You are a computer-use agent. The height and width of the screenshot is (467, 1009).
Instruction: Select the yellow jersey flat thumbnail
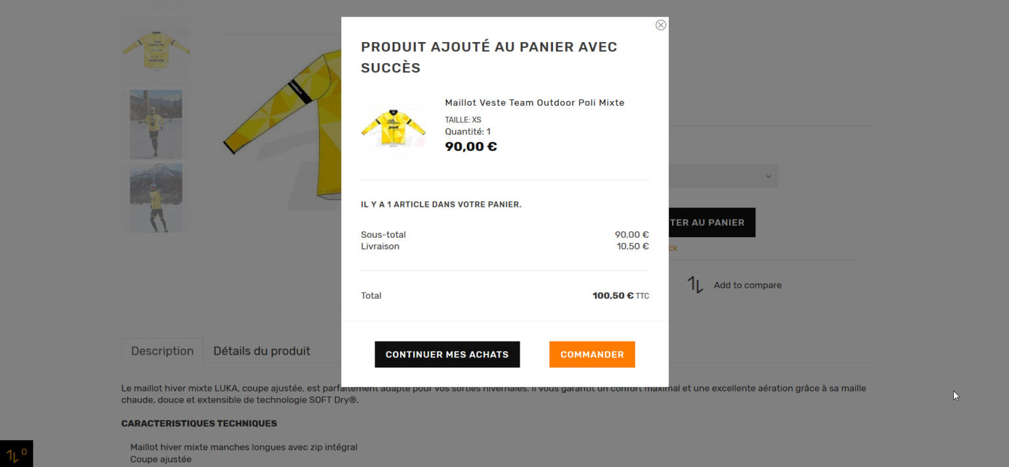click(156, 51)
